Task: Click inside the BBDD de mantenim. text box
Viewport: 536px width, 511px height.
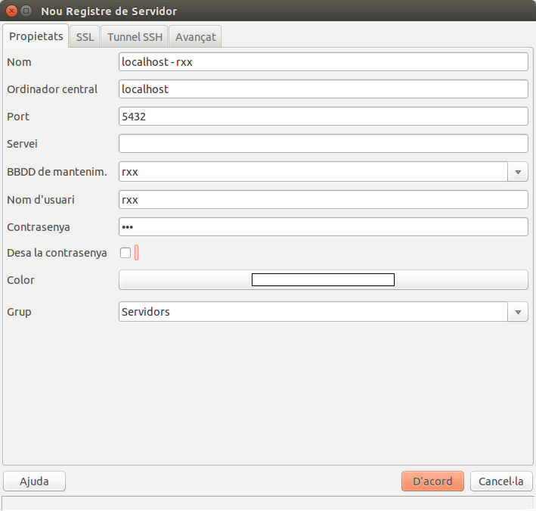Action: [312, 172]
